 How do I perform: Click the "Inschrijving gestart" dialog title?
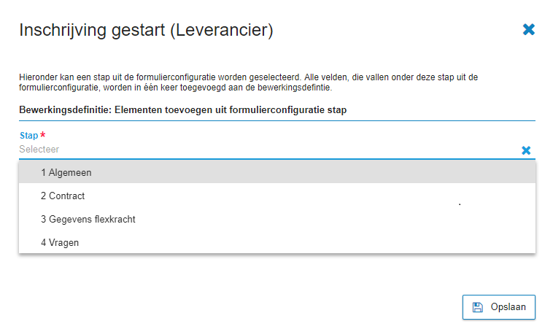click(x=92, y=30)
